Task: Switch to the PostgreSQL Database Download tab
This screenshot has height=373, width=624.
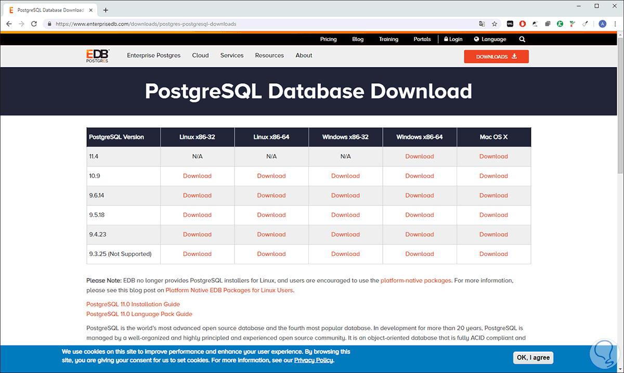Action: pos(50,9)
